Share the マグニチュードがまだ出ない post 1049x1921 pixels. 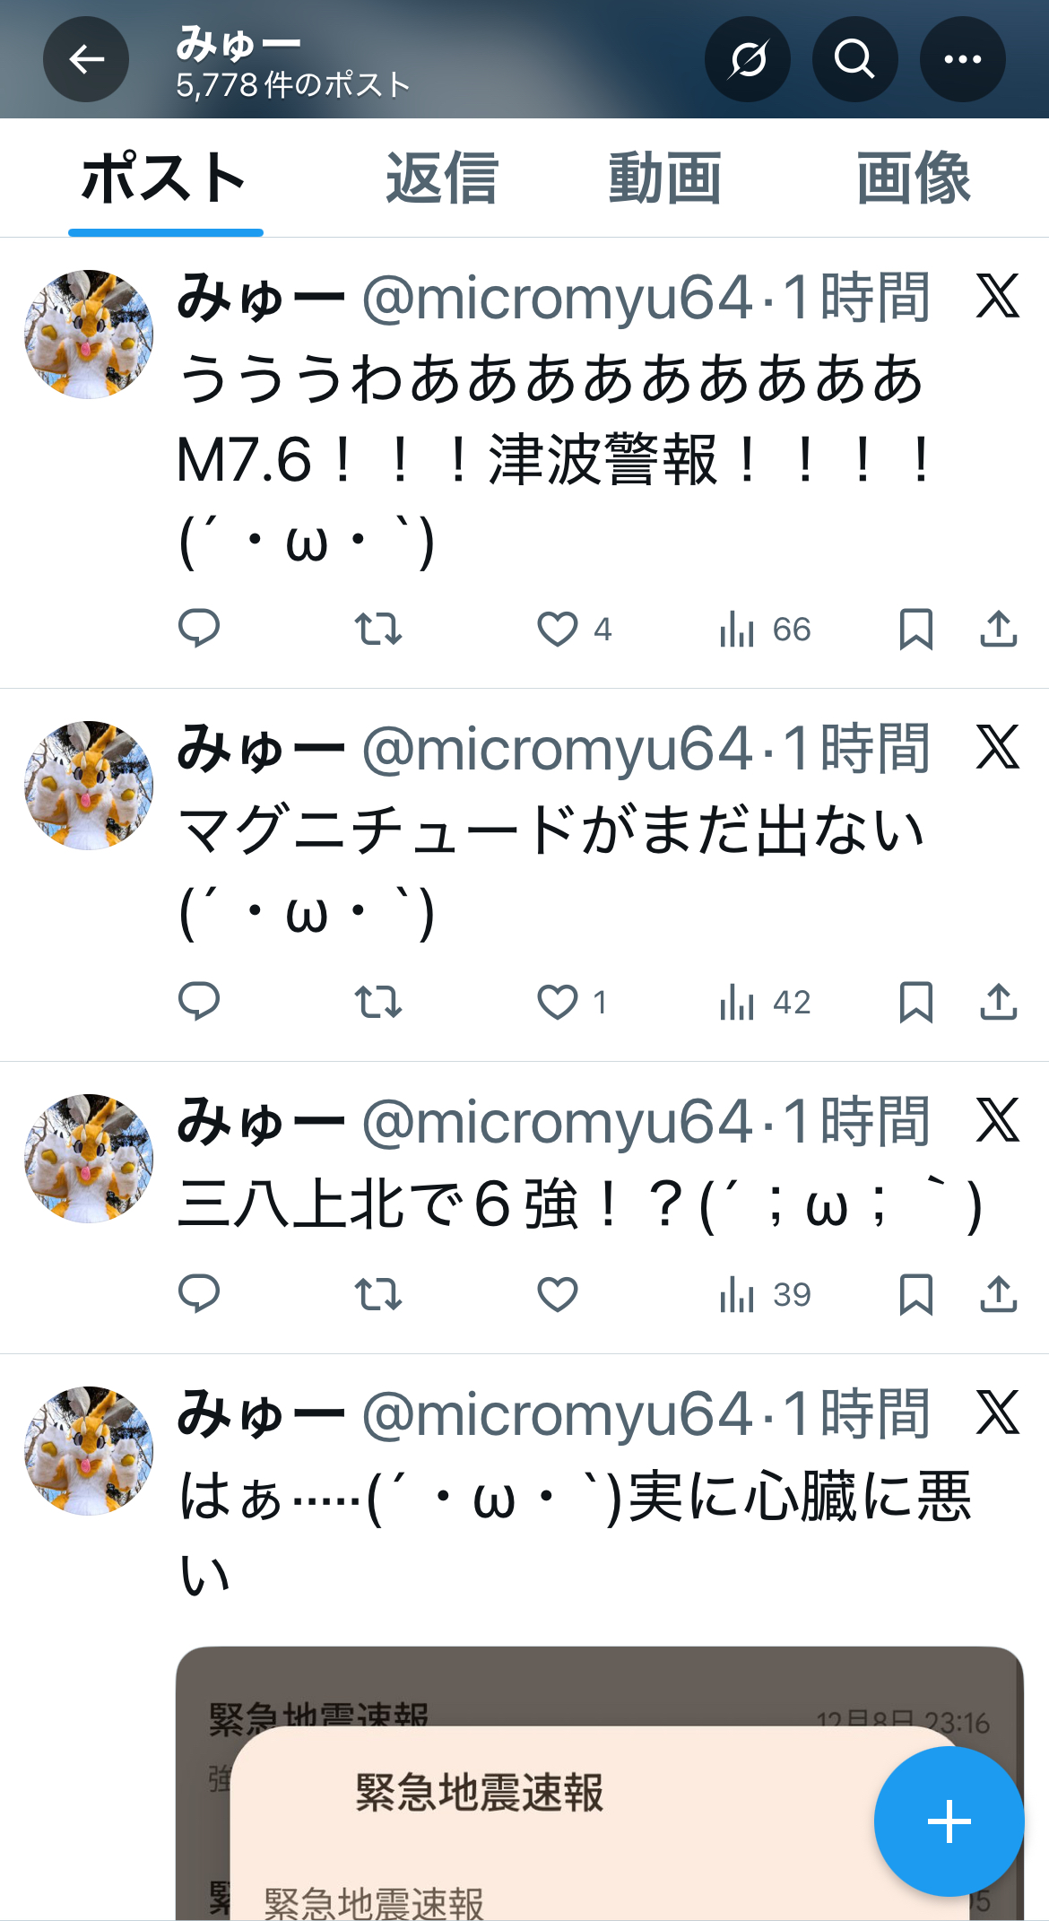coord(998,1002)
